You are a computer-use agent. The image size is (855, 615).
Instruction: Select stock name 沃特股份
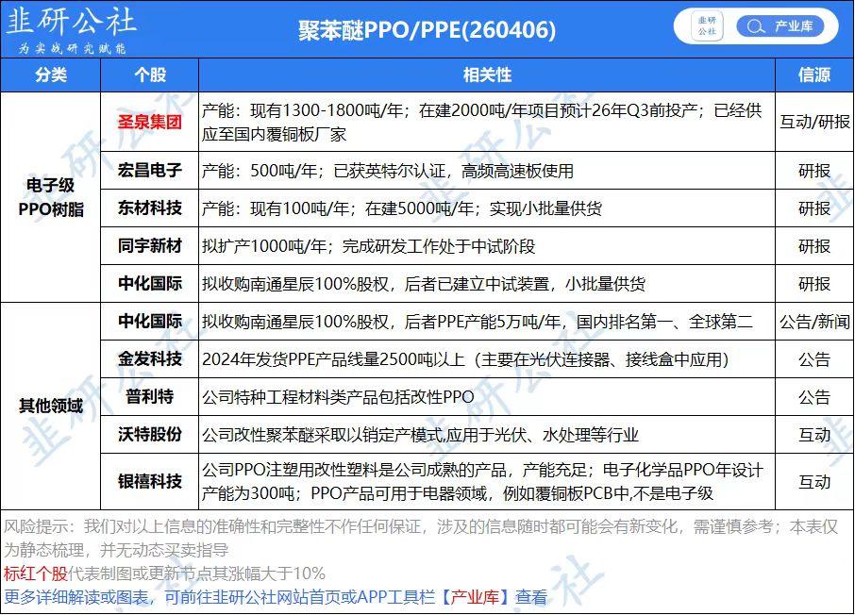[150, 434]
